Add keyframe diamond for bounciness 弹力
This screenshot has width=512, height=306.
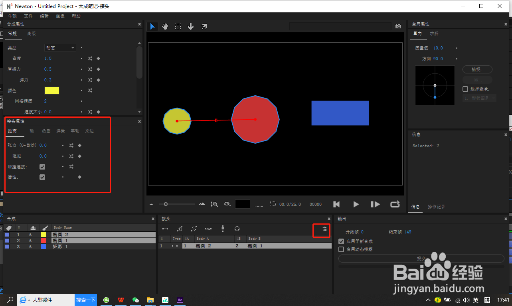pos(99,80)
